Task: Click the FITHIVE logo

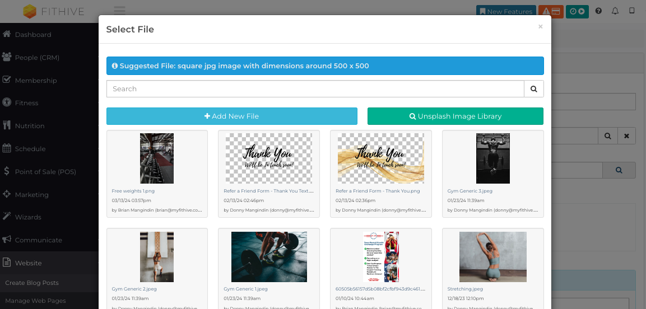Action: [54, 11]
